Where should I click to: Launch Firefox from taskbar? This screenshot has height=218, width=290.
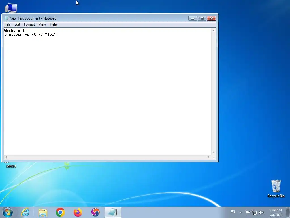pos(78,212)
